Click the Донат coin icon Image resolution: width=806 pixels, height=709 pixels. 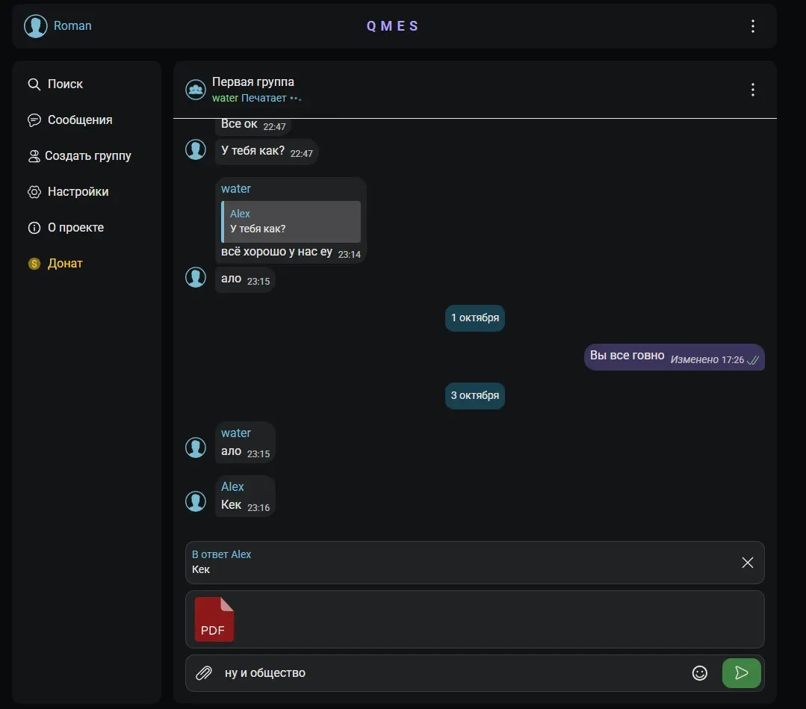pyautogui.click(x=34, y=264)
